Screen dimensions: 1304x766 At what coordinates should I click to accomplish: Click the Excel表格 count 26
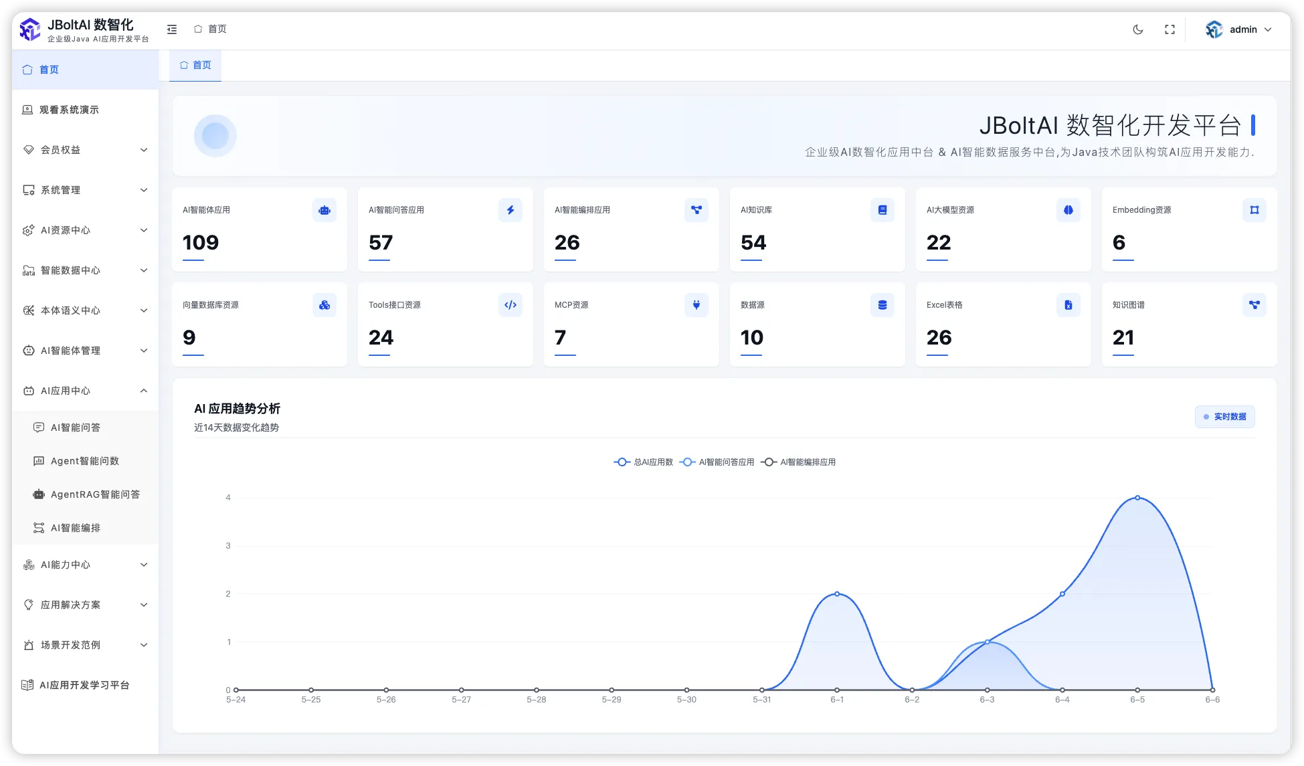click(x=939, y=338)
